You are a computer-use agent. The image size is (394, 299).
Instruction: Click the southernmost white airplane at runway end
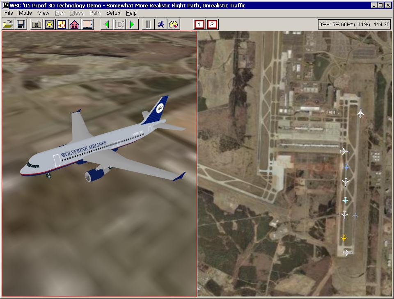(347, 252)
